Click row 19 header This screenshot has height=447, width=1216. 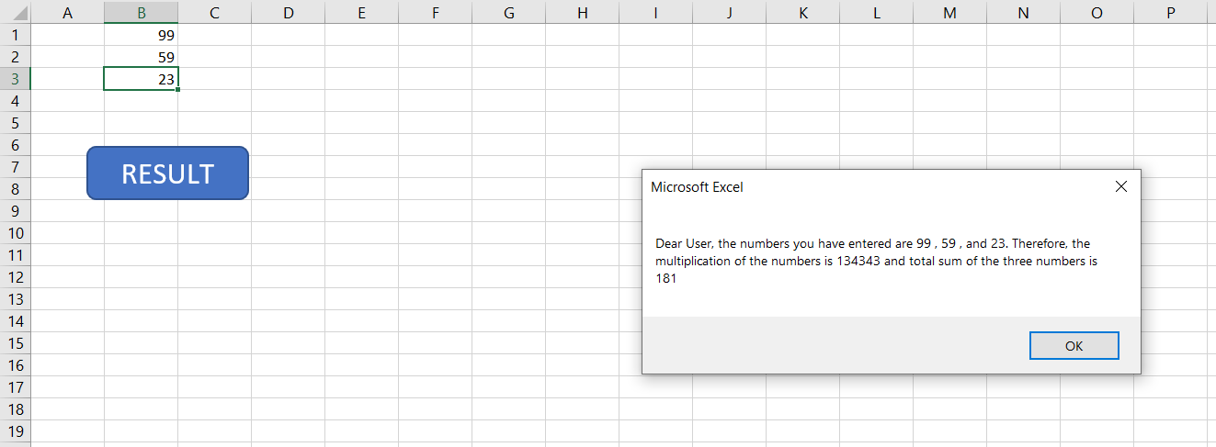(x=15, y=431)
